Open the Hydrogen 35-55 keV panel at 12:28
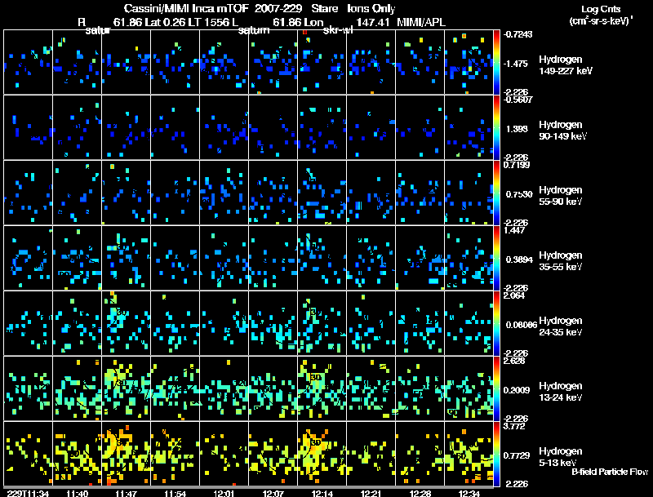The height and width of the screenshot is (497, 653). pos(420,258)
